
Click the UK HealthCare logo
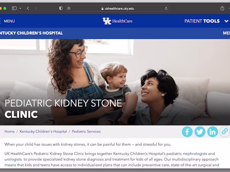(117, 21)
